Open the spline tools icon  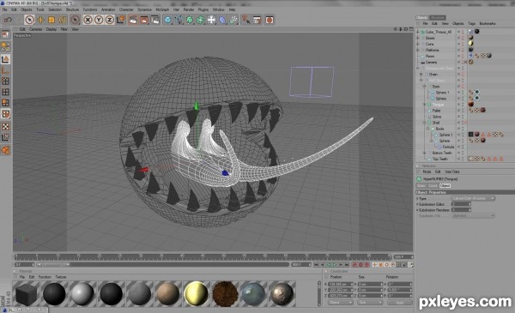[179, 20]
